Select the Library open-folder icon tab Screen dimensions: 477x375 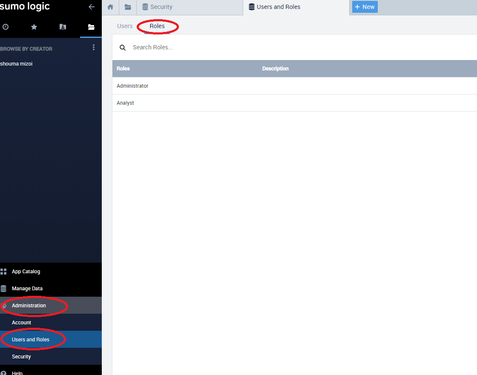point(91,27)
